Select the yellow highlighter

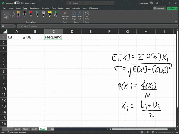tap(50, 14)
